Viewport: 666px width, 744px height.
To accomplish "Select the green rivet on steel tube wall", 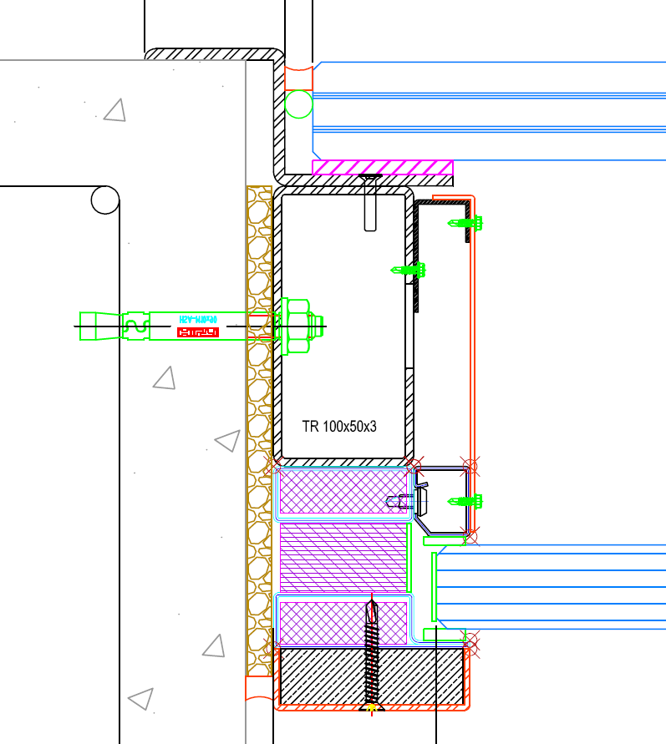I will coord(409,270).
